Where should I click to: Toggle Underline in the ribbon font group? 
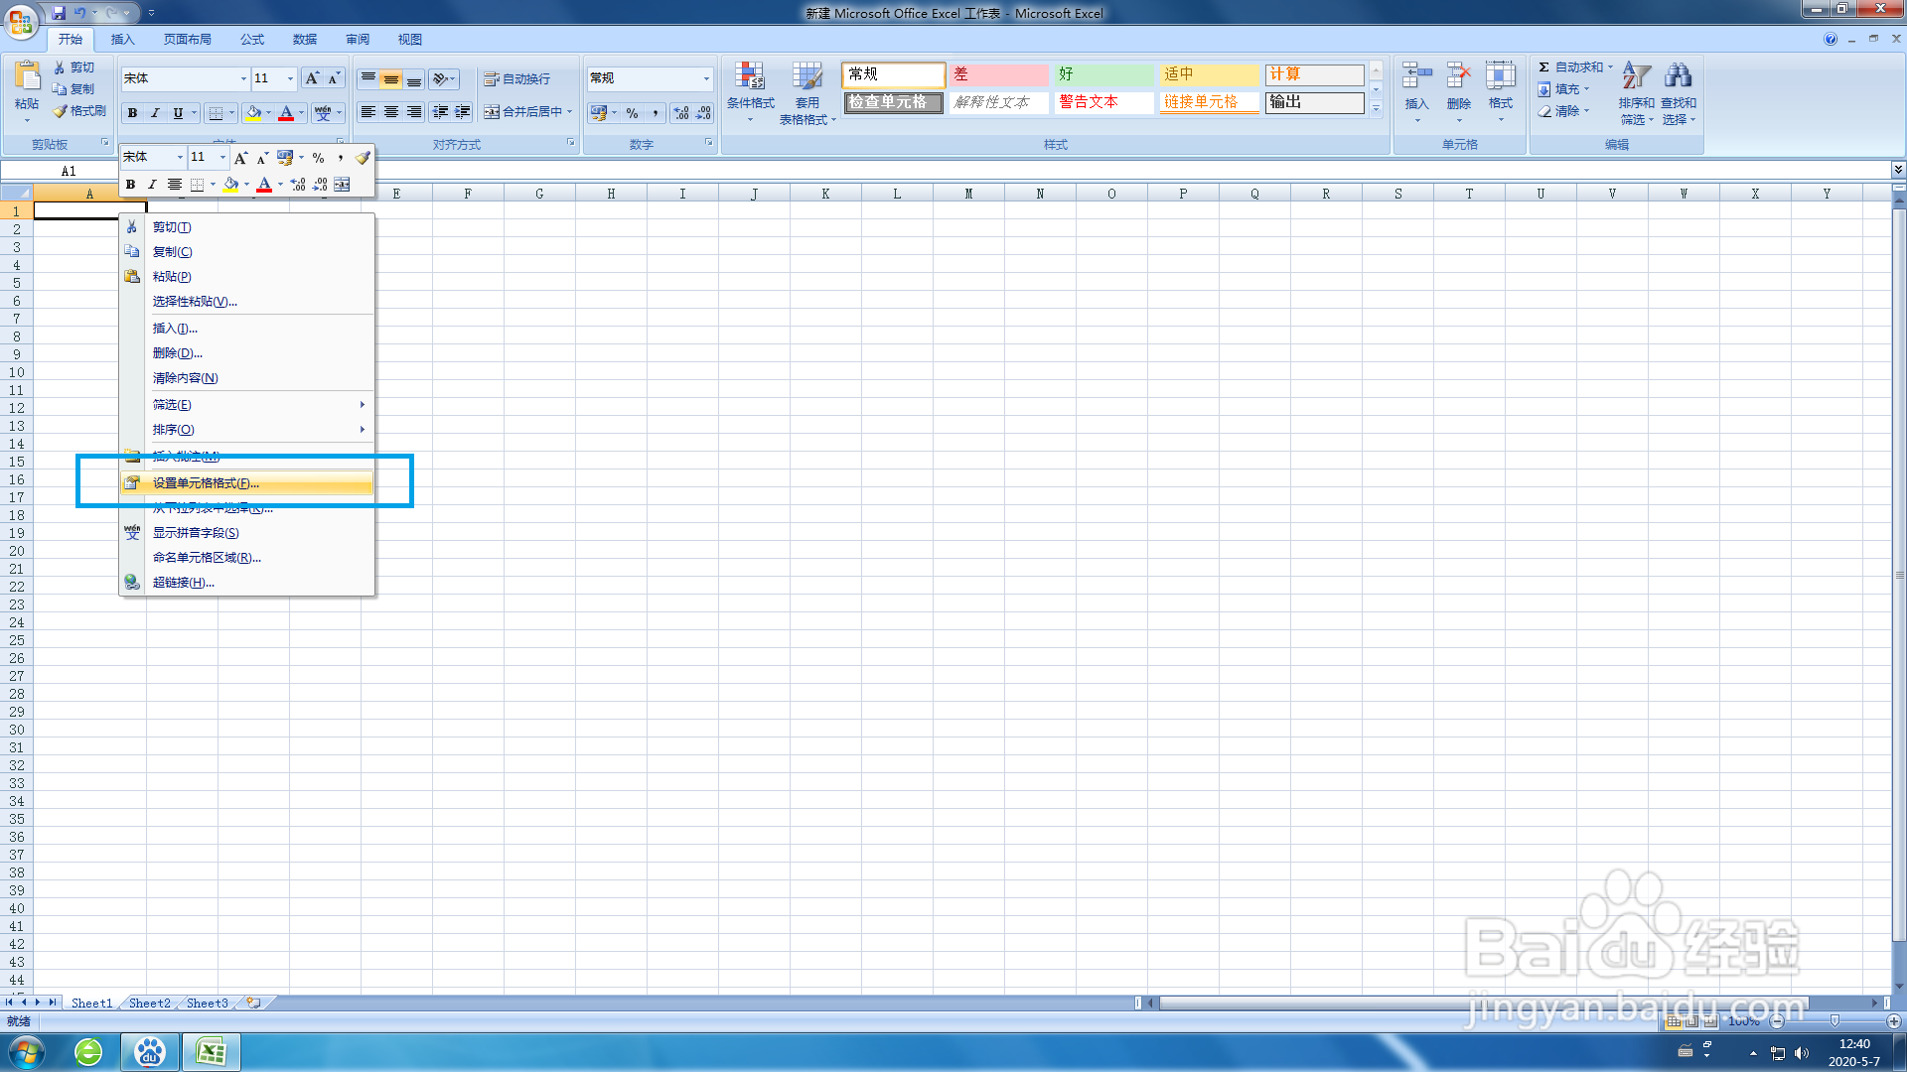pos(178,113)
